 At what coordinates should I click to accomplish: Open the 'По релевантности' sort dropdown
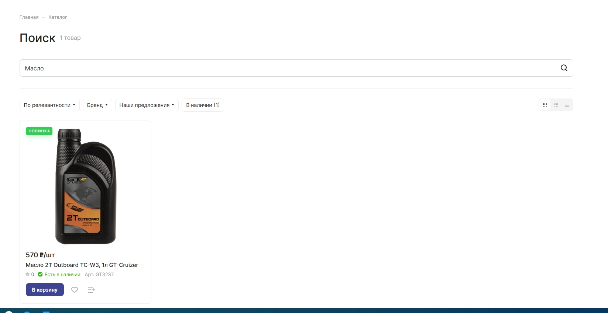click(49, 105)
